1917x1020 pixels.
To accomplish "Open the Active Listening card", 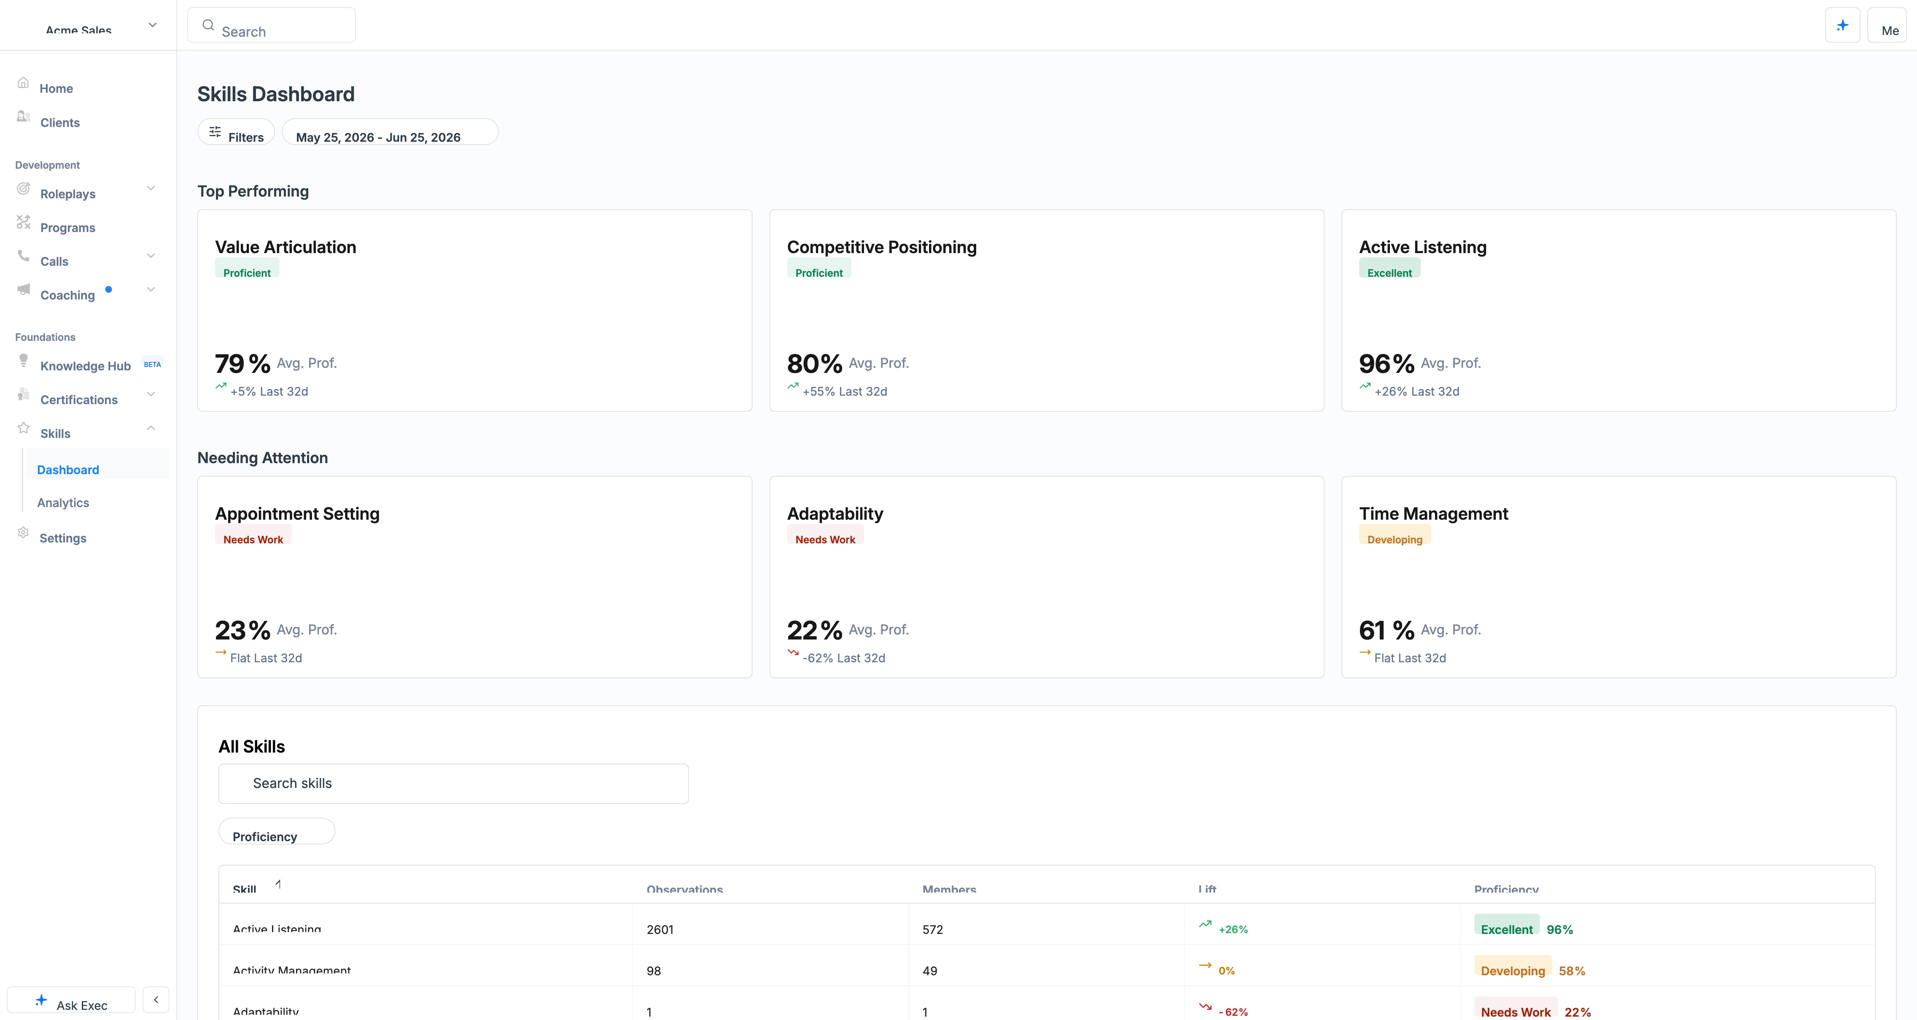I will (x=1618, y=310).
